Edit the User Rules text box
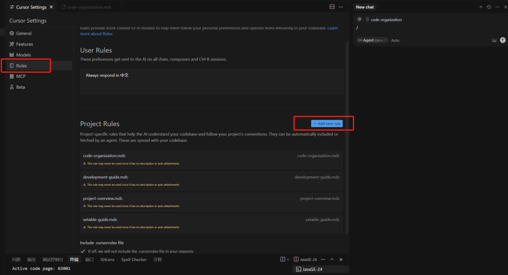Image resolution: width=508 pixels, height=275 pixels. 211,81
